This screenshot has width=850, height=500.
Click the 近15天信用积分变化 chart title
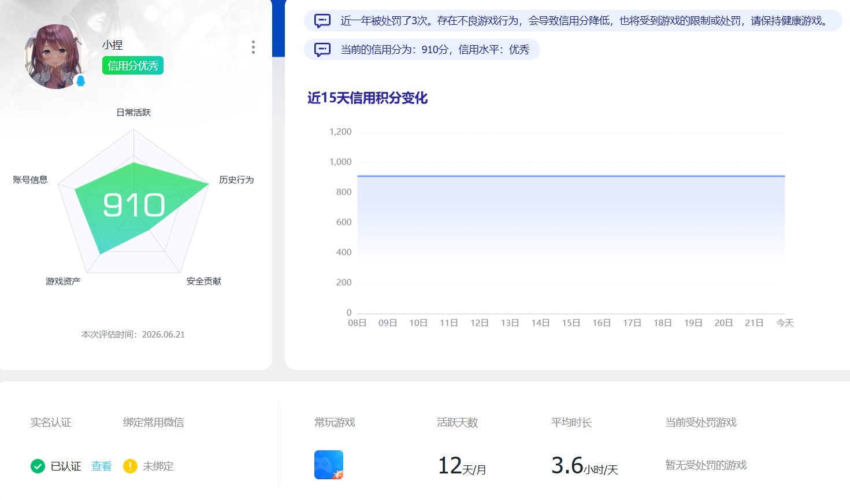coord(368,98)
